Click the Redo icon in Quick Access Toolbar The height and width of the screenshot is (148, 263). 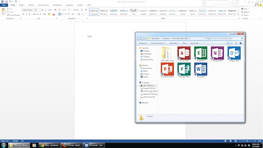pos(16,2)
